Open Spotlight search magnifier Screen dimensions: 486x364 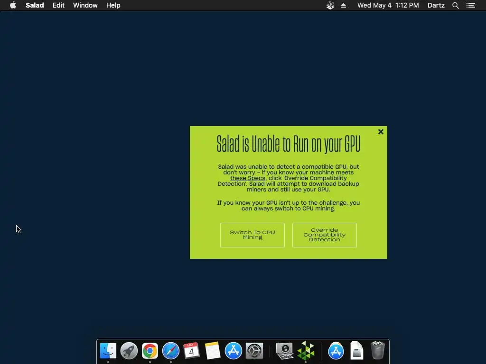click(x=456, y=5)
